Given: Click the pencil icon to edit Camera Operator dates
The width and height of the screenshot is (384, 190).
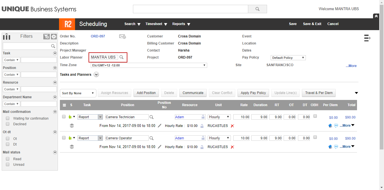Looking at the screenshot, I should coord(159,147).
